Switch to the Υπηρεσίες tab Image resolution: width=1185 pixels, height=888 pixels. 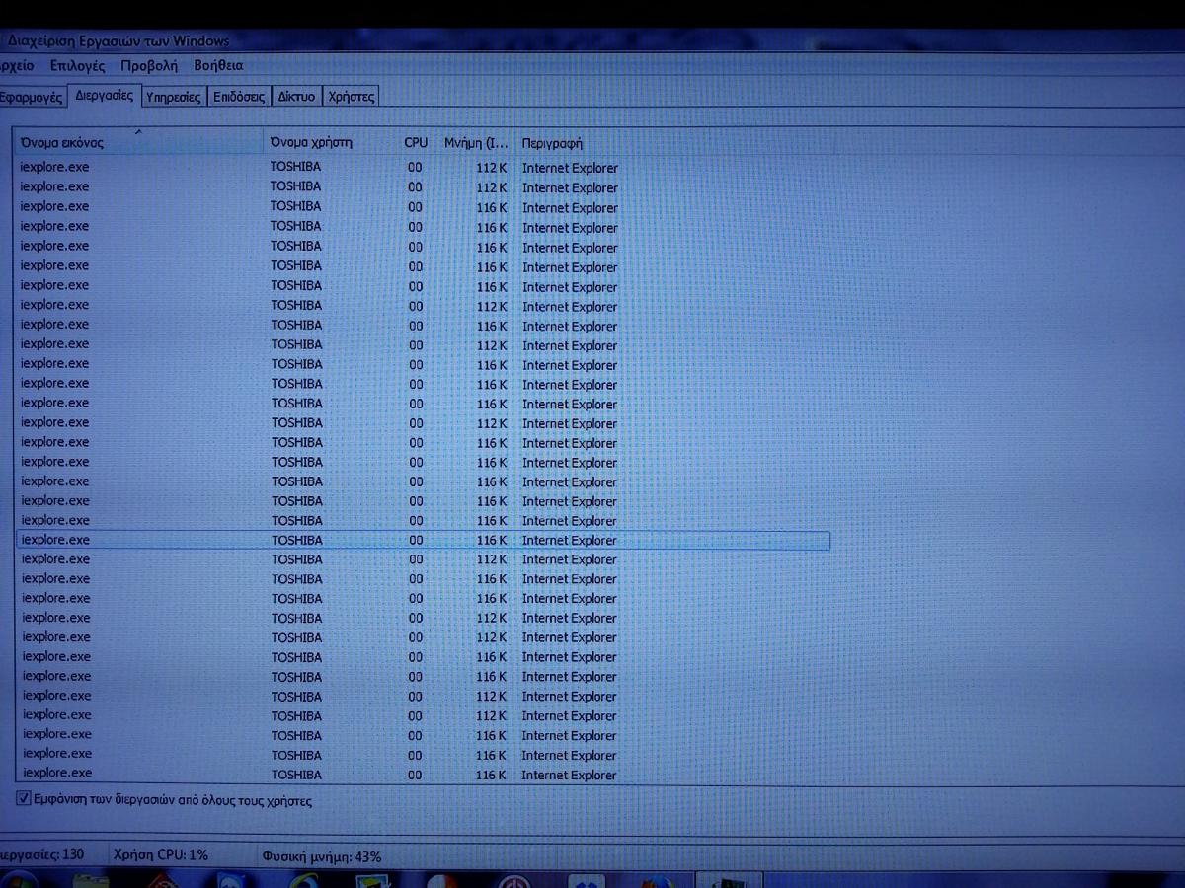pyautogui.click(x=173, y=97)
